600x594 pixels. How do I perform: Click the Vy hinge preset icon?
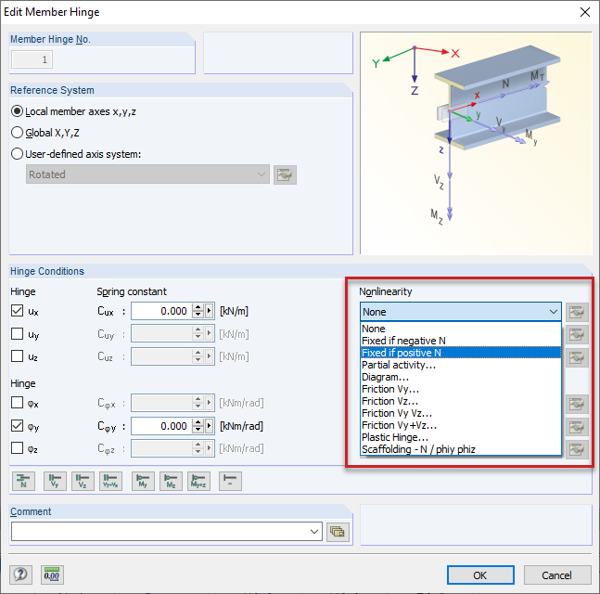(x=55, y=481)
